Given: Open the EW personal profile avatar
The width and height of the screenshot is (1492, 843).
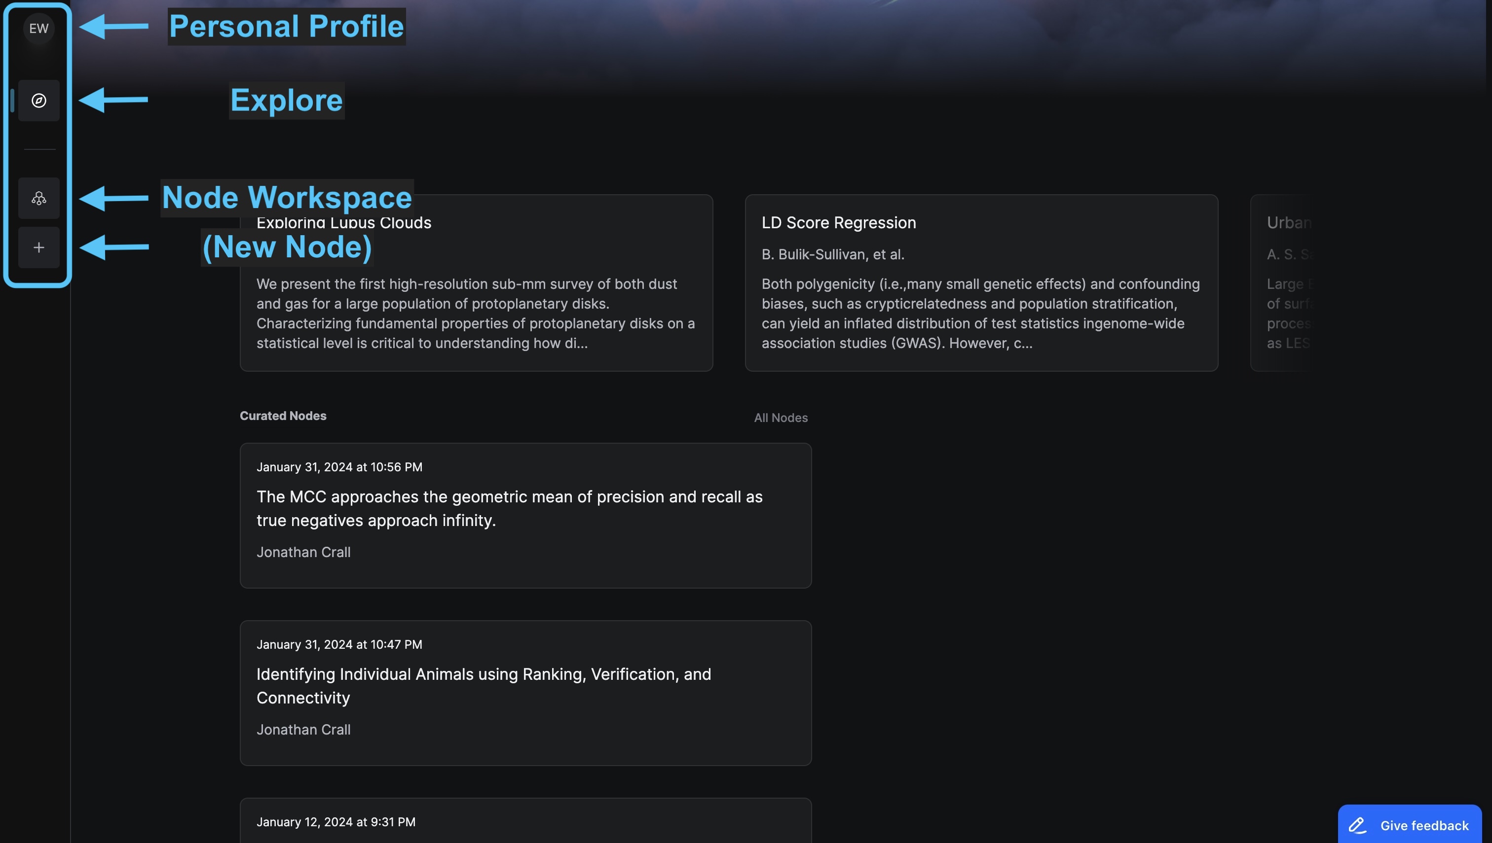Looking at the screenshot, I should coord(39,29).
